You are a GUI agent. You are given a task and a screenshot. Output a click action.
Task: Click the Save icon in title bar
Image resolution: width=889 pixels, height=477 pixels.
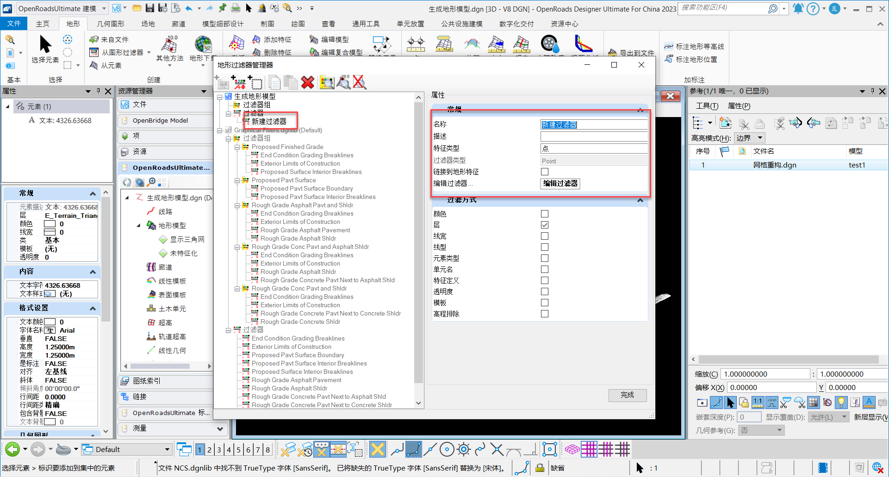click(x=149, y=8)
